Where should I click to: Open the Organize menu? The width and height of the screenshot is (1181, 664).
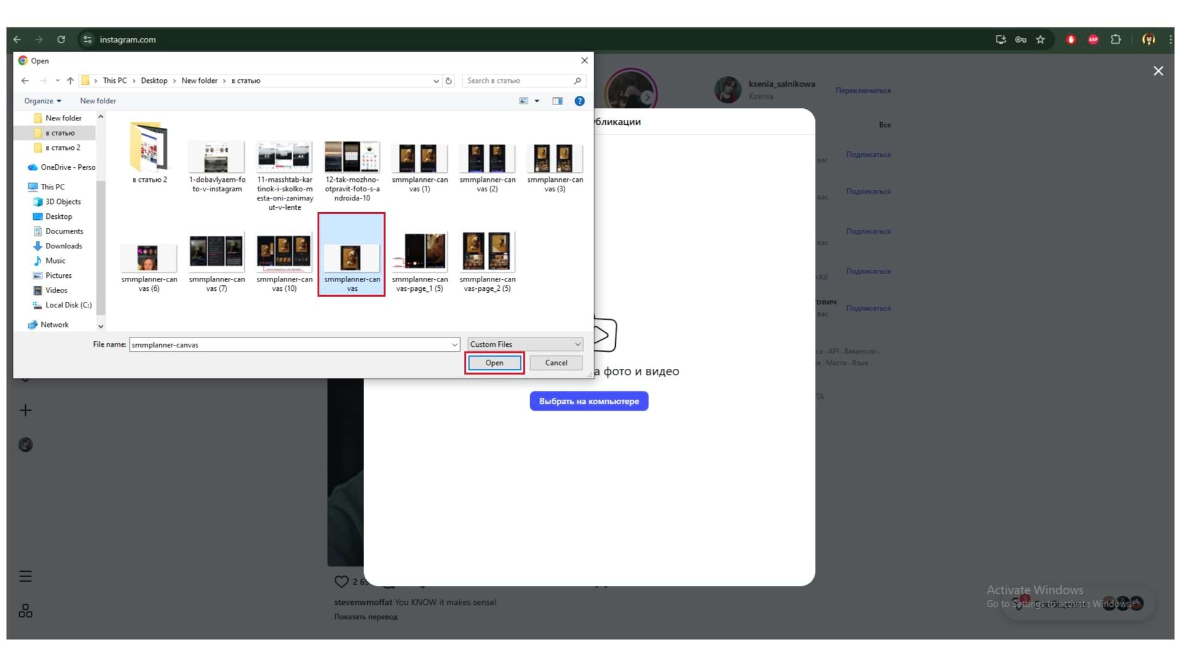(x=42, y=101)
